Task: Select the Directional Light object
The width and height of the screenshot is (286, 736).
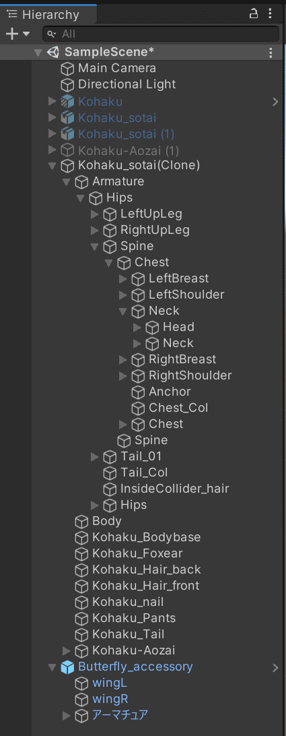Action: pyautogui.click(x=127, y=85)
